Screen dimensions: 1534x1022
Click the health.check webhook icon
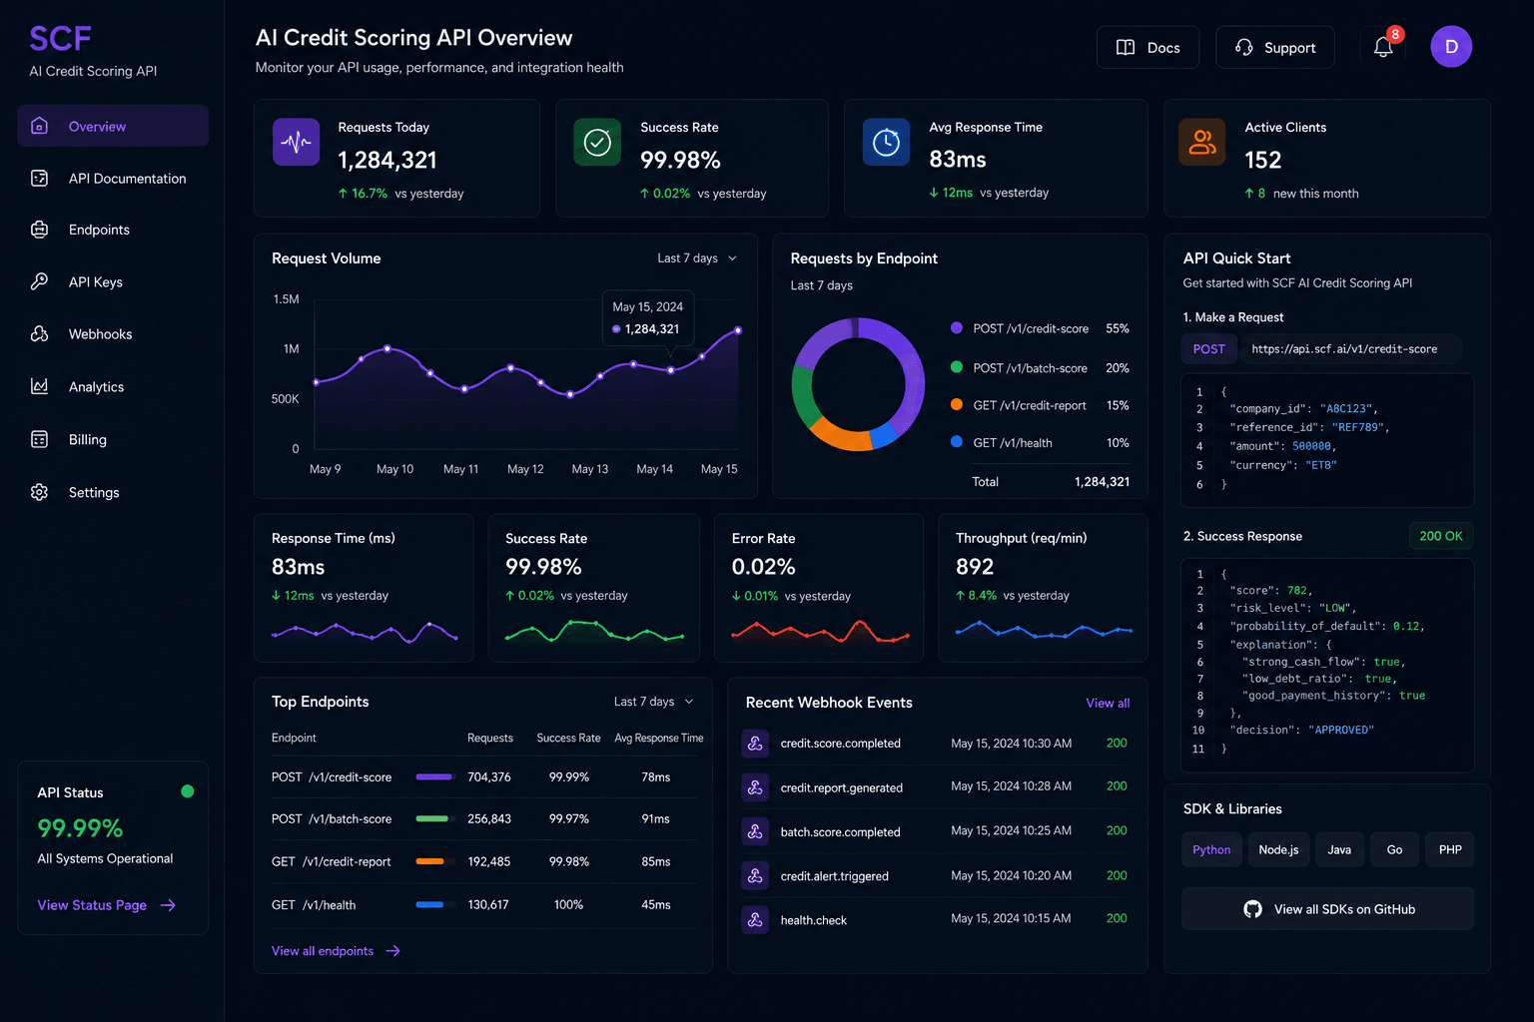coord(755,920)
